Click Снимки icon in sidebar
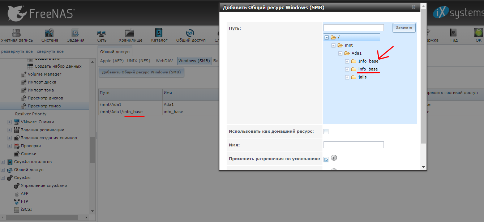The image size is (484, 222). tap(17, 154)
